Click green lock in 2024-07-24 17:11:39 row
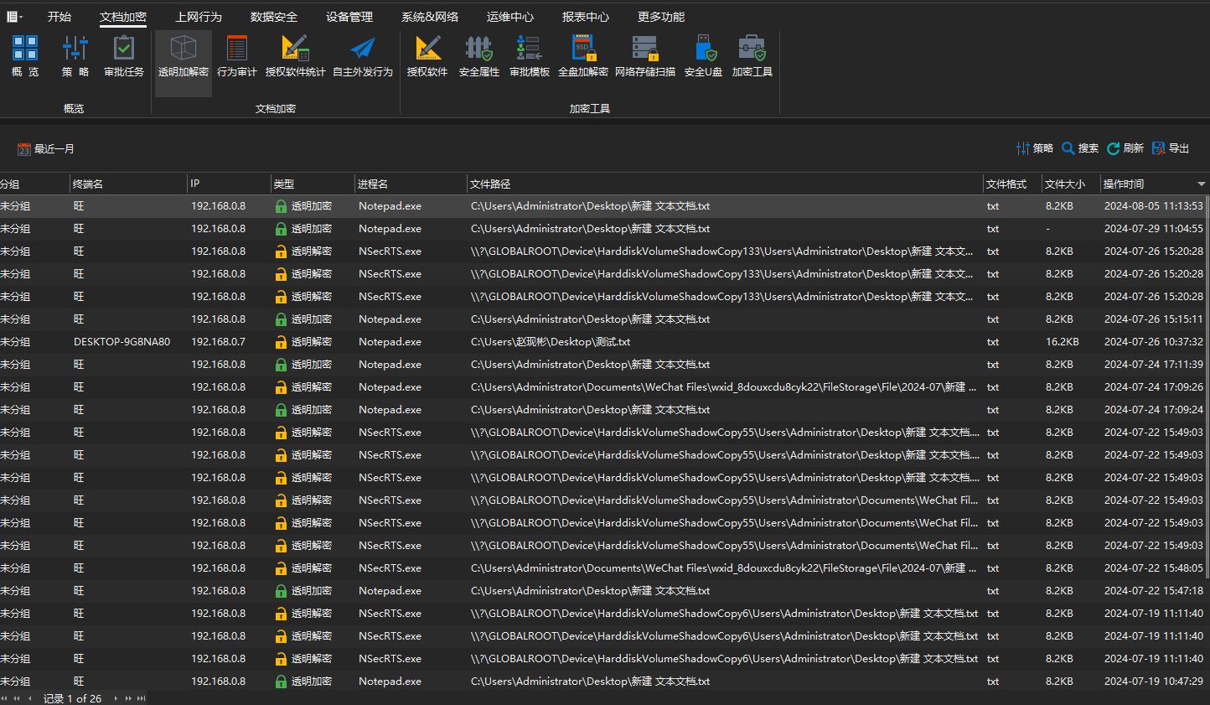This screenshot has height=705, width=1210. (281, 365)
